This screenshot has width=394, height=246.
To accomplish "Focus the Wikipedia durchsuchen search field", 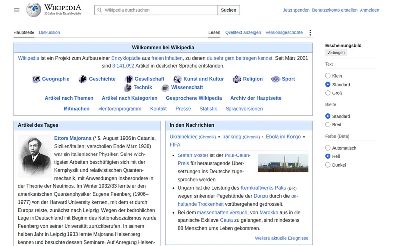I will point(156,10).
